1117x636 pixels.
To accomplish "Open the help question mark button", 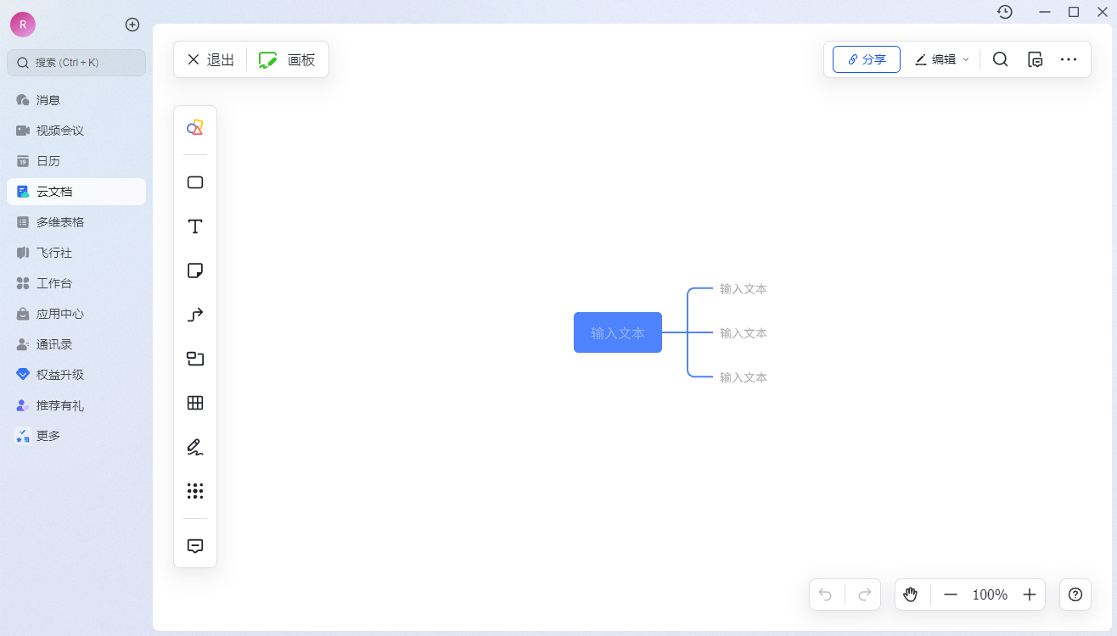I will (1075, 594).
